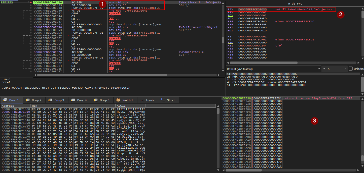The width and height of the screenshot is (364, 173).
Task: Click the 'rcx=2' info line
Action: [x=6, y=82]
